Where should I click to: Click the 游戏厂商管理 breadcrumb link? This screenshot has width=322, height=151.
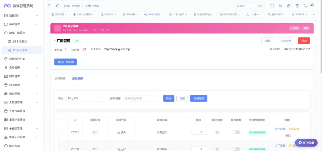pyautogui.click(x=72, y=6)
